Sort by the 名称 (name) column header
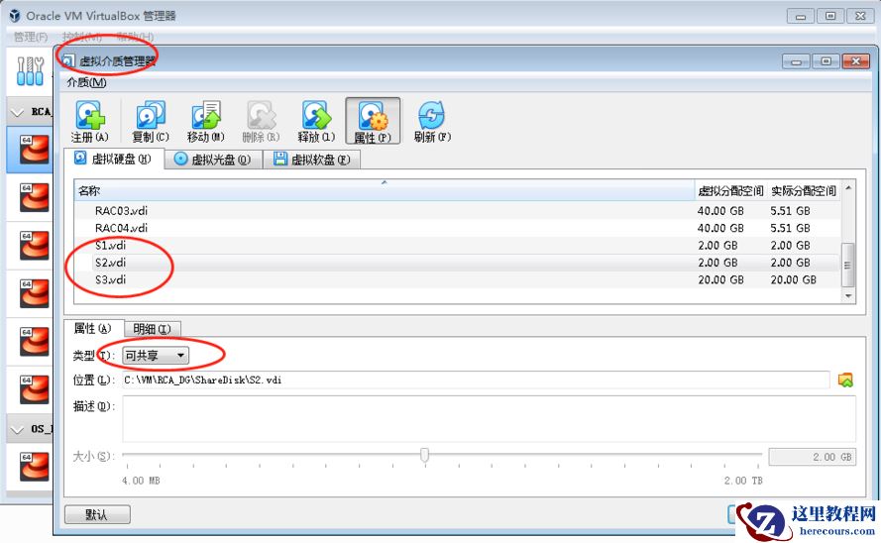This screenshot has height=543, width=881. 385,191
